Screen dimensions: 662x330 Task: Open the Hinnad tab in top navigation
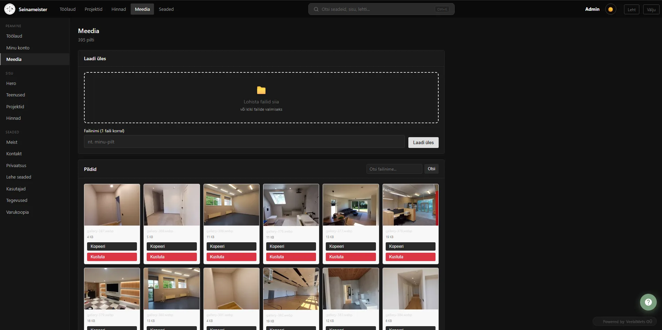118,9
